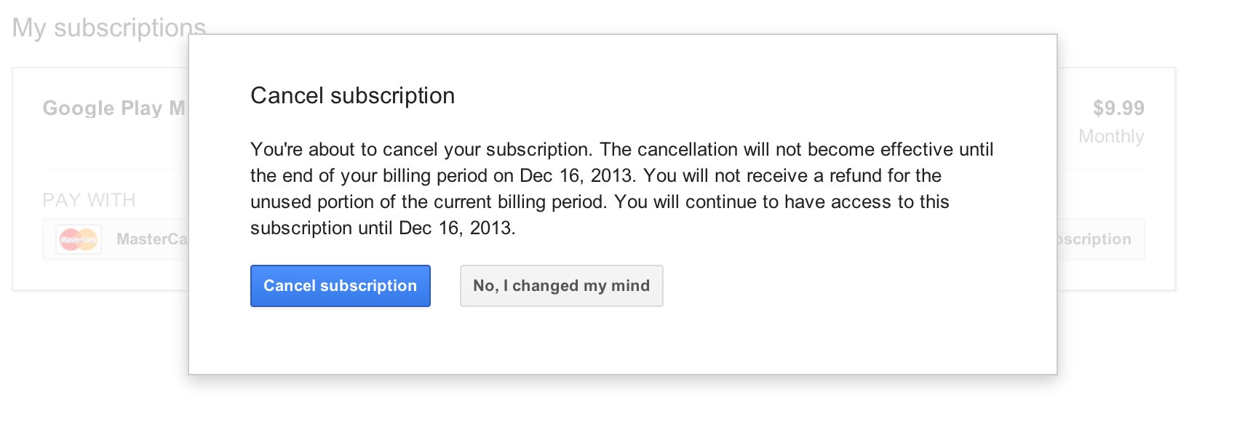Click the final line "subscription until Dec 16, 2013."
This screenshot has height=435, width=1237.
383,228
